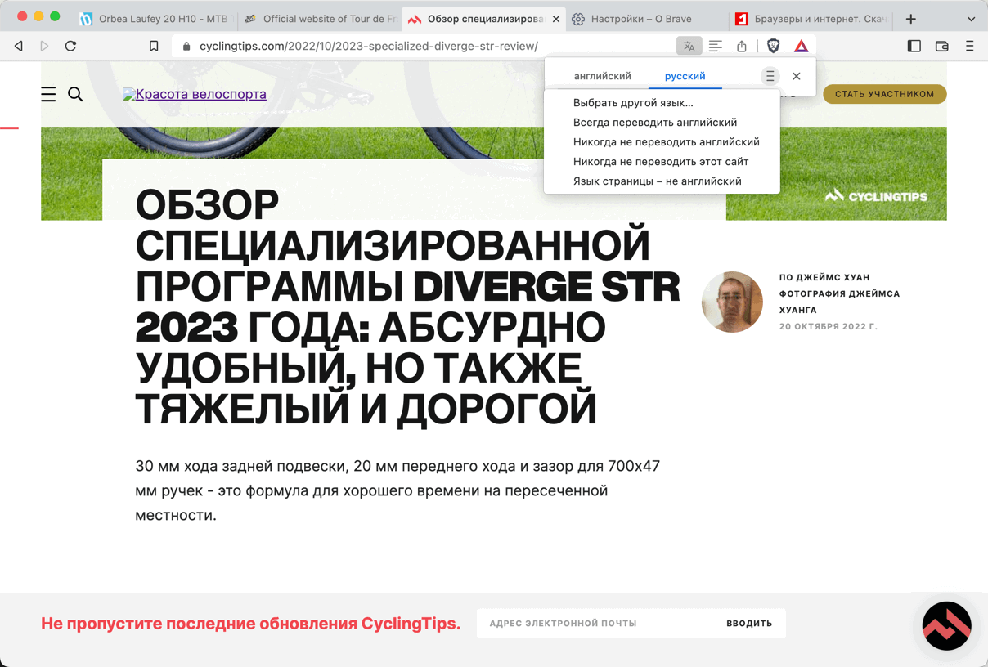
Task: Choose Всегда переводить английский
Action: coord(662,123)
